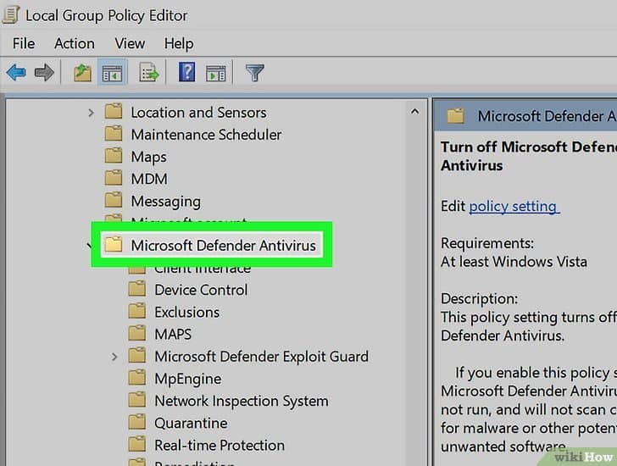Screen dimensions: 617x466
Task: Select the Quarantine folder in the tree
Action: pos(190,423)
